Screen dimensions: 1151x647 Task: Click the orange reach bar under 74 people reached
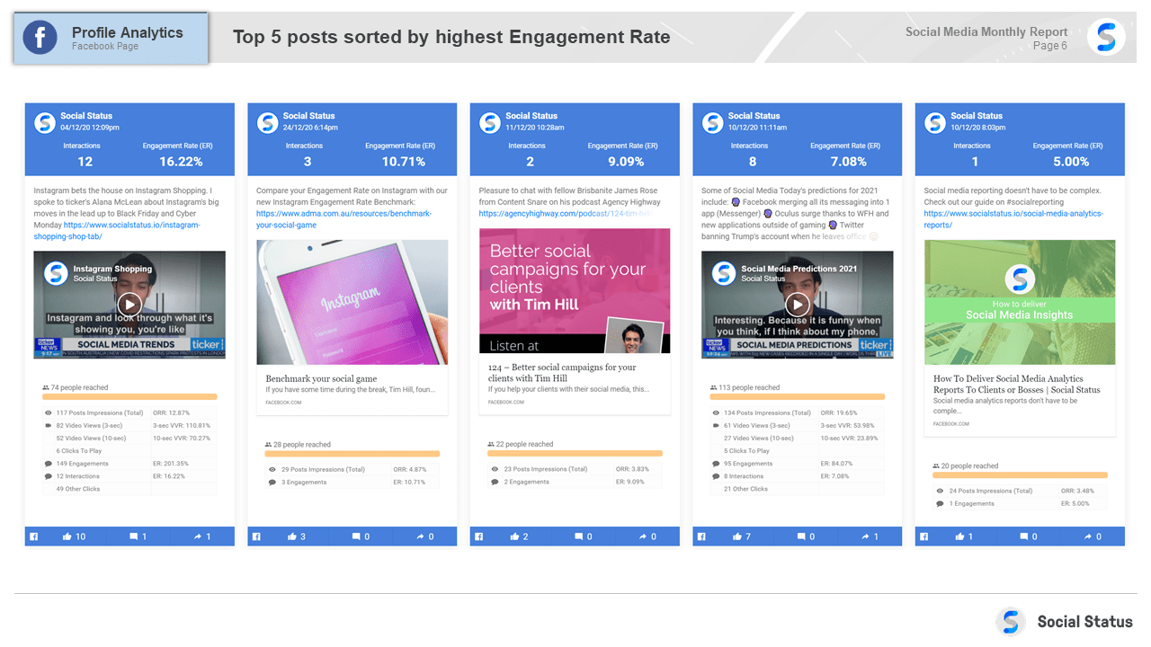pos(129,396)
